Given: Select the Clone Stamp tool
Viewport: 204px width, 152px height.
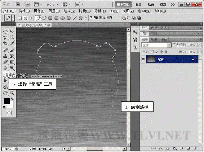Looking at the screenshot, I should tap(5, 56).
